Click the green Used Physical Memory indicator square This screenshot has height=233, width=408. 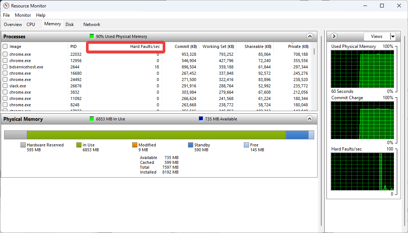pyautogui.click(x=92, y=36)
